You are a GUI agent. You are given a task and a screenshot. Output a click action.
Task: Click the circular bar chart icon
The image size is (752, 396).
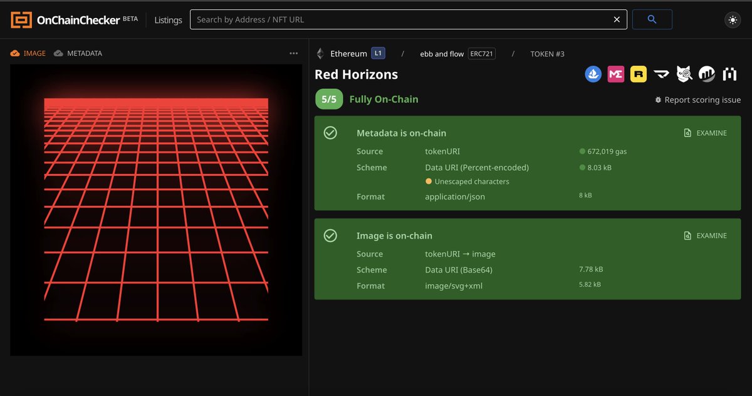707,74
